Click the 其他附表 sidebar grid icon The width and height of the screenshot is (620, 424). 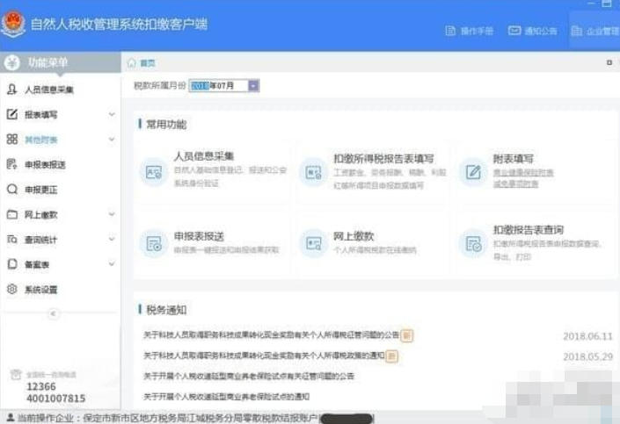(x=12, y=139)
